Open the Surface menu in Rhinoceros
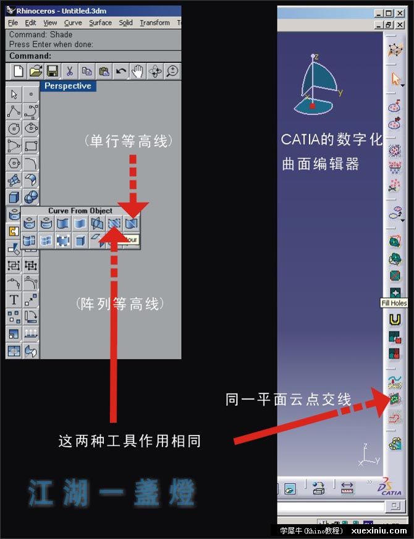 coord(100,23)
